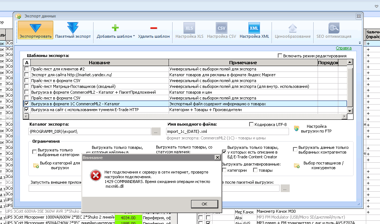
Task: Click toolbar overflow chevron at right end
Action: pyautogui.click(x=360, y=43)
